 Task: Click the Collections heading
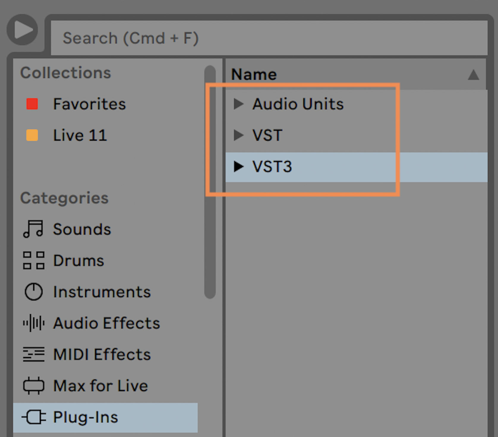(x=66, y=72)
